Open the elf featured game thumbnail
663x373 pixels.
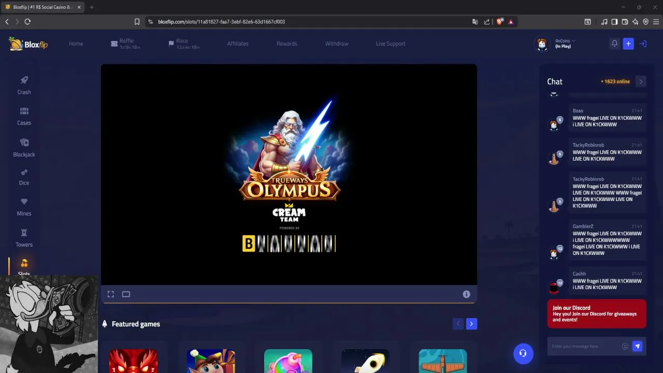tap(211, 361)
